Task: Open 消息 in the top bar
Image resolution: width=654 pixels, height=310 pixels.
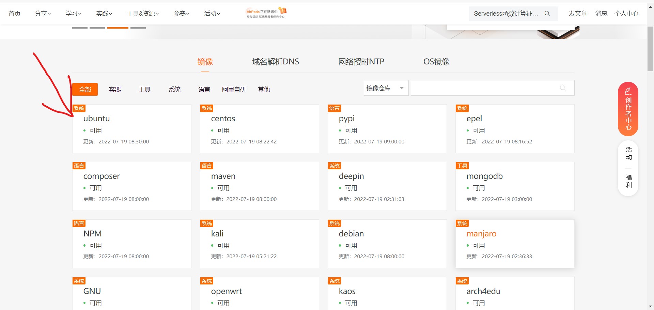Action: (x=601, y=14)
